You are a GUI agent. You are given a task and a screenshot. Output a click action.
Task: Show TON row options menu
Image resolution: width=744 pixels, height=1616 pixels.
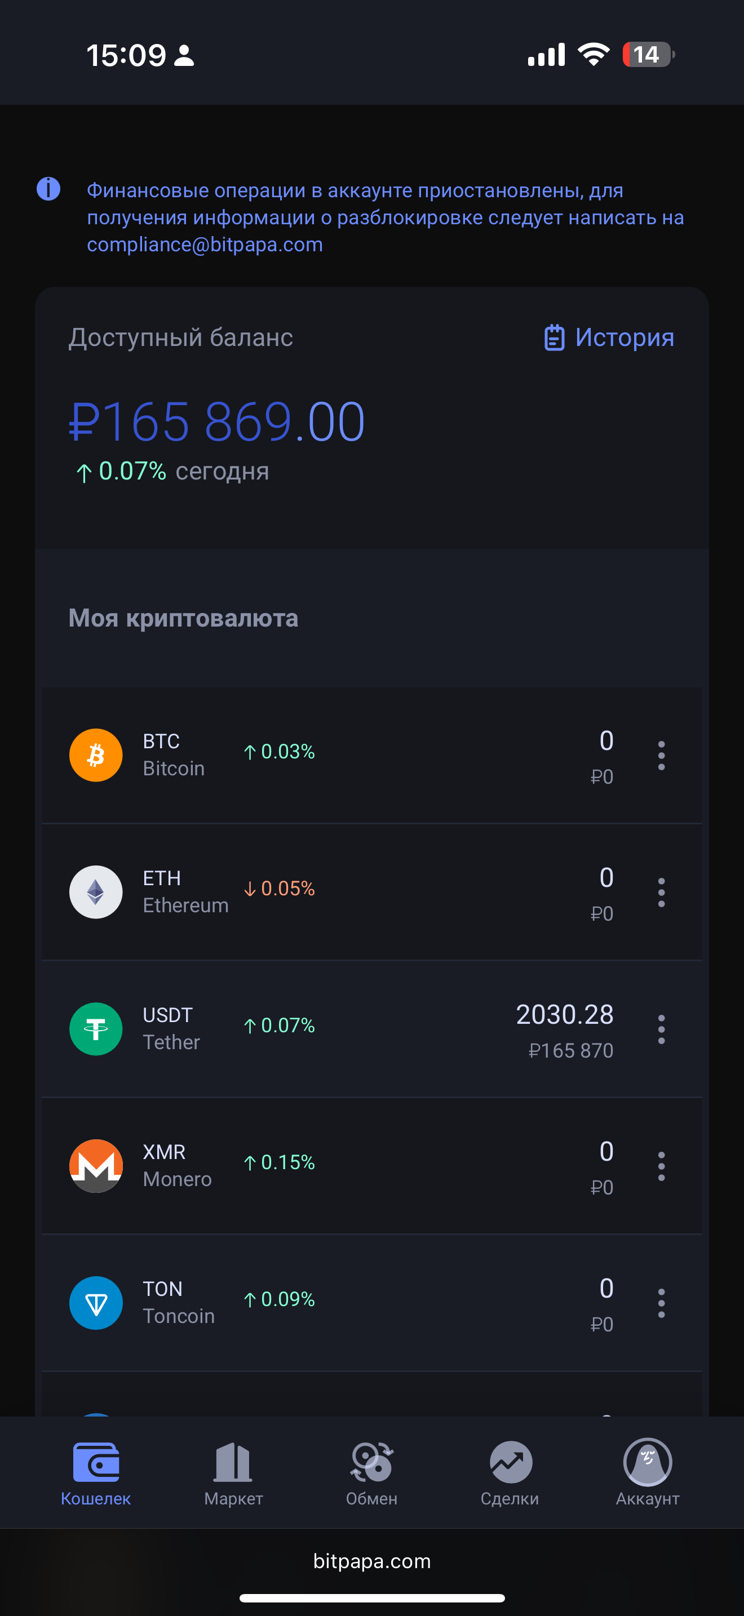pyautogui.click(x=661, y=1303)
